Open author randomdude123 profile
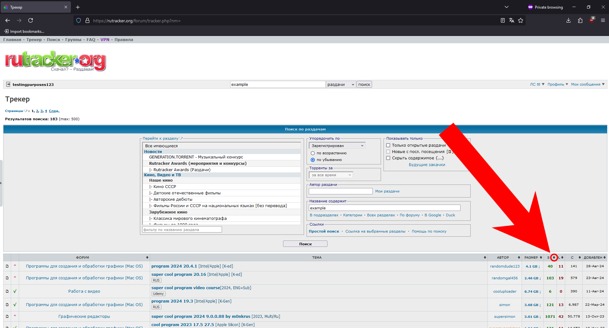The height and width of the screenshot is (328, 609). pos(505,266)
